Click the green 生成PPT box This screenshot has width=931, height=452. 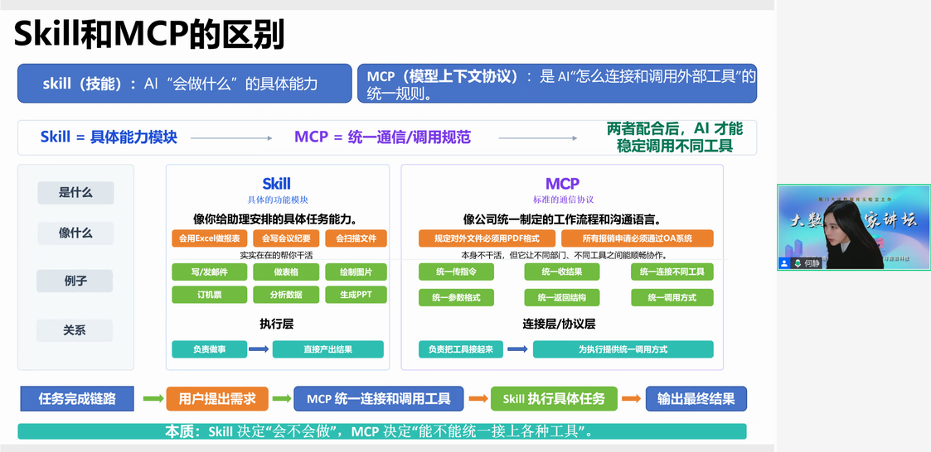pyautogui.click(x=356, y=295)
